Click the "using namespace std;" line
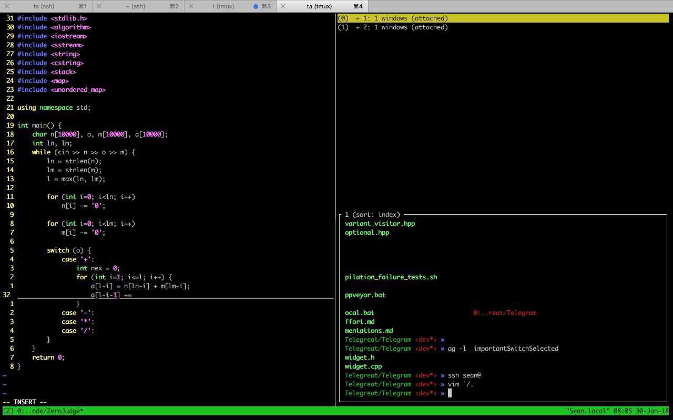This screenshot has height=420, width=673. tap(54, 108)
